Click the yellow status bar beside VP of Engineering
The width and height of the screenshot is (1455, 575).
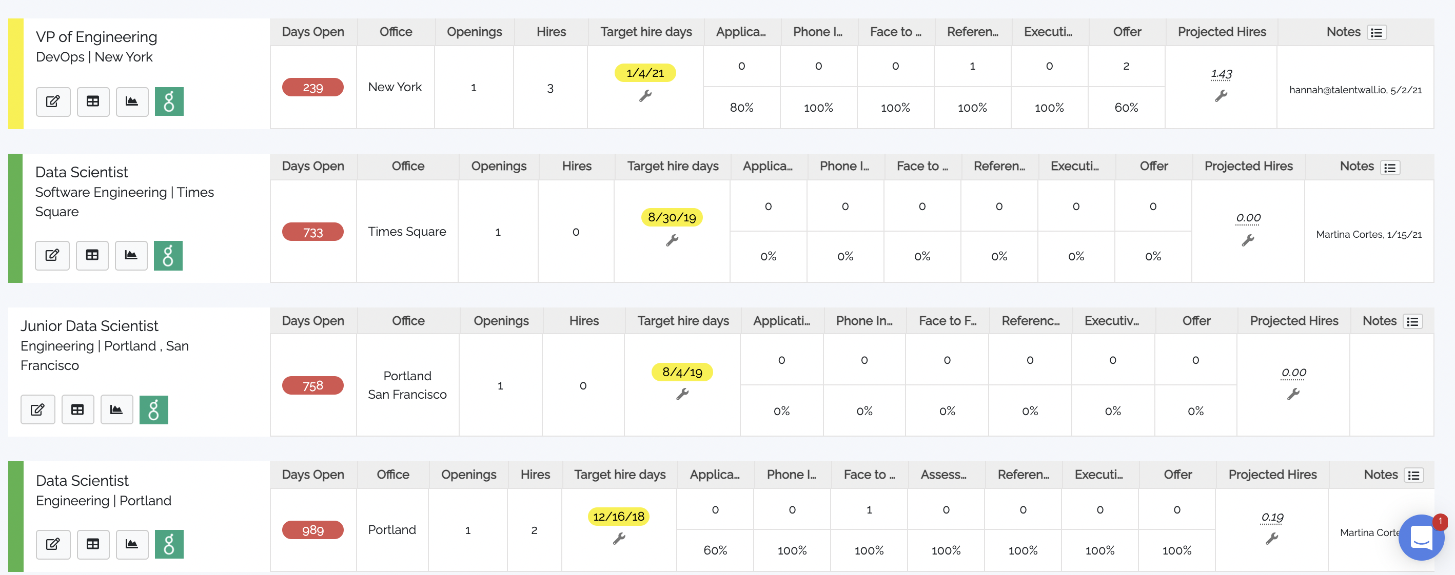coord(16,74)
